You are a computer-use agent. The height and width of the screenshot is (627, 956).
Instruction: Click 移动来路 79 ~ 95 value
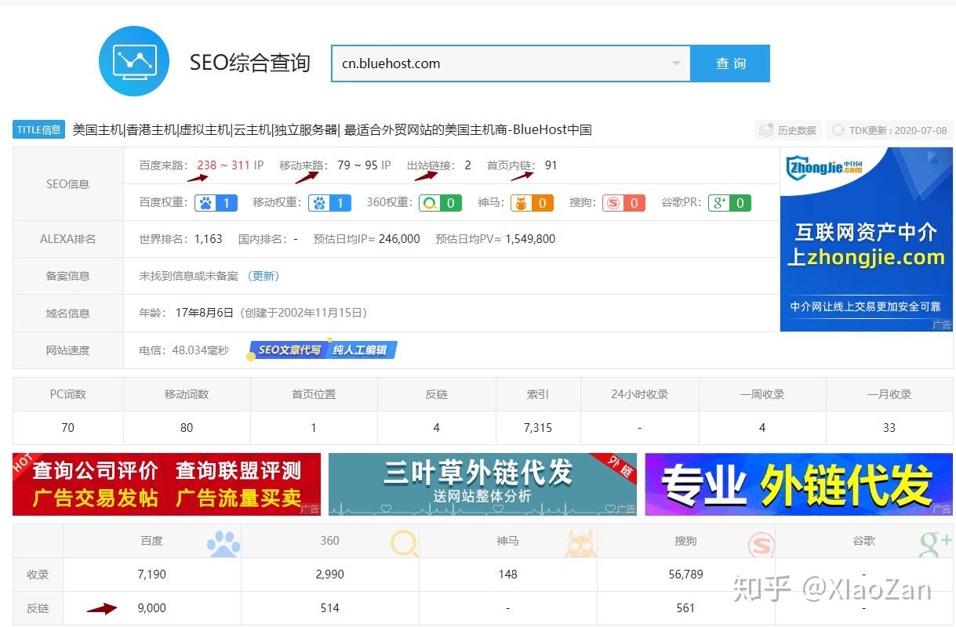coord(358,165)
